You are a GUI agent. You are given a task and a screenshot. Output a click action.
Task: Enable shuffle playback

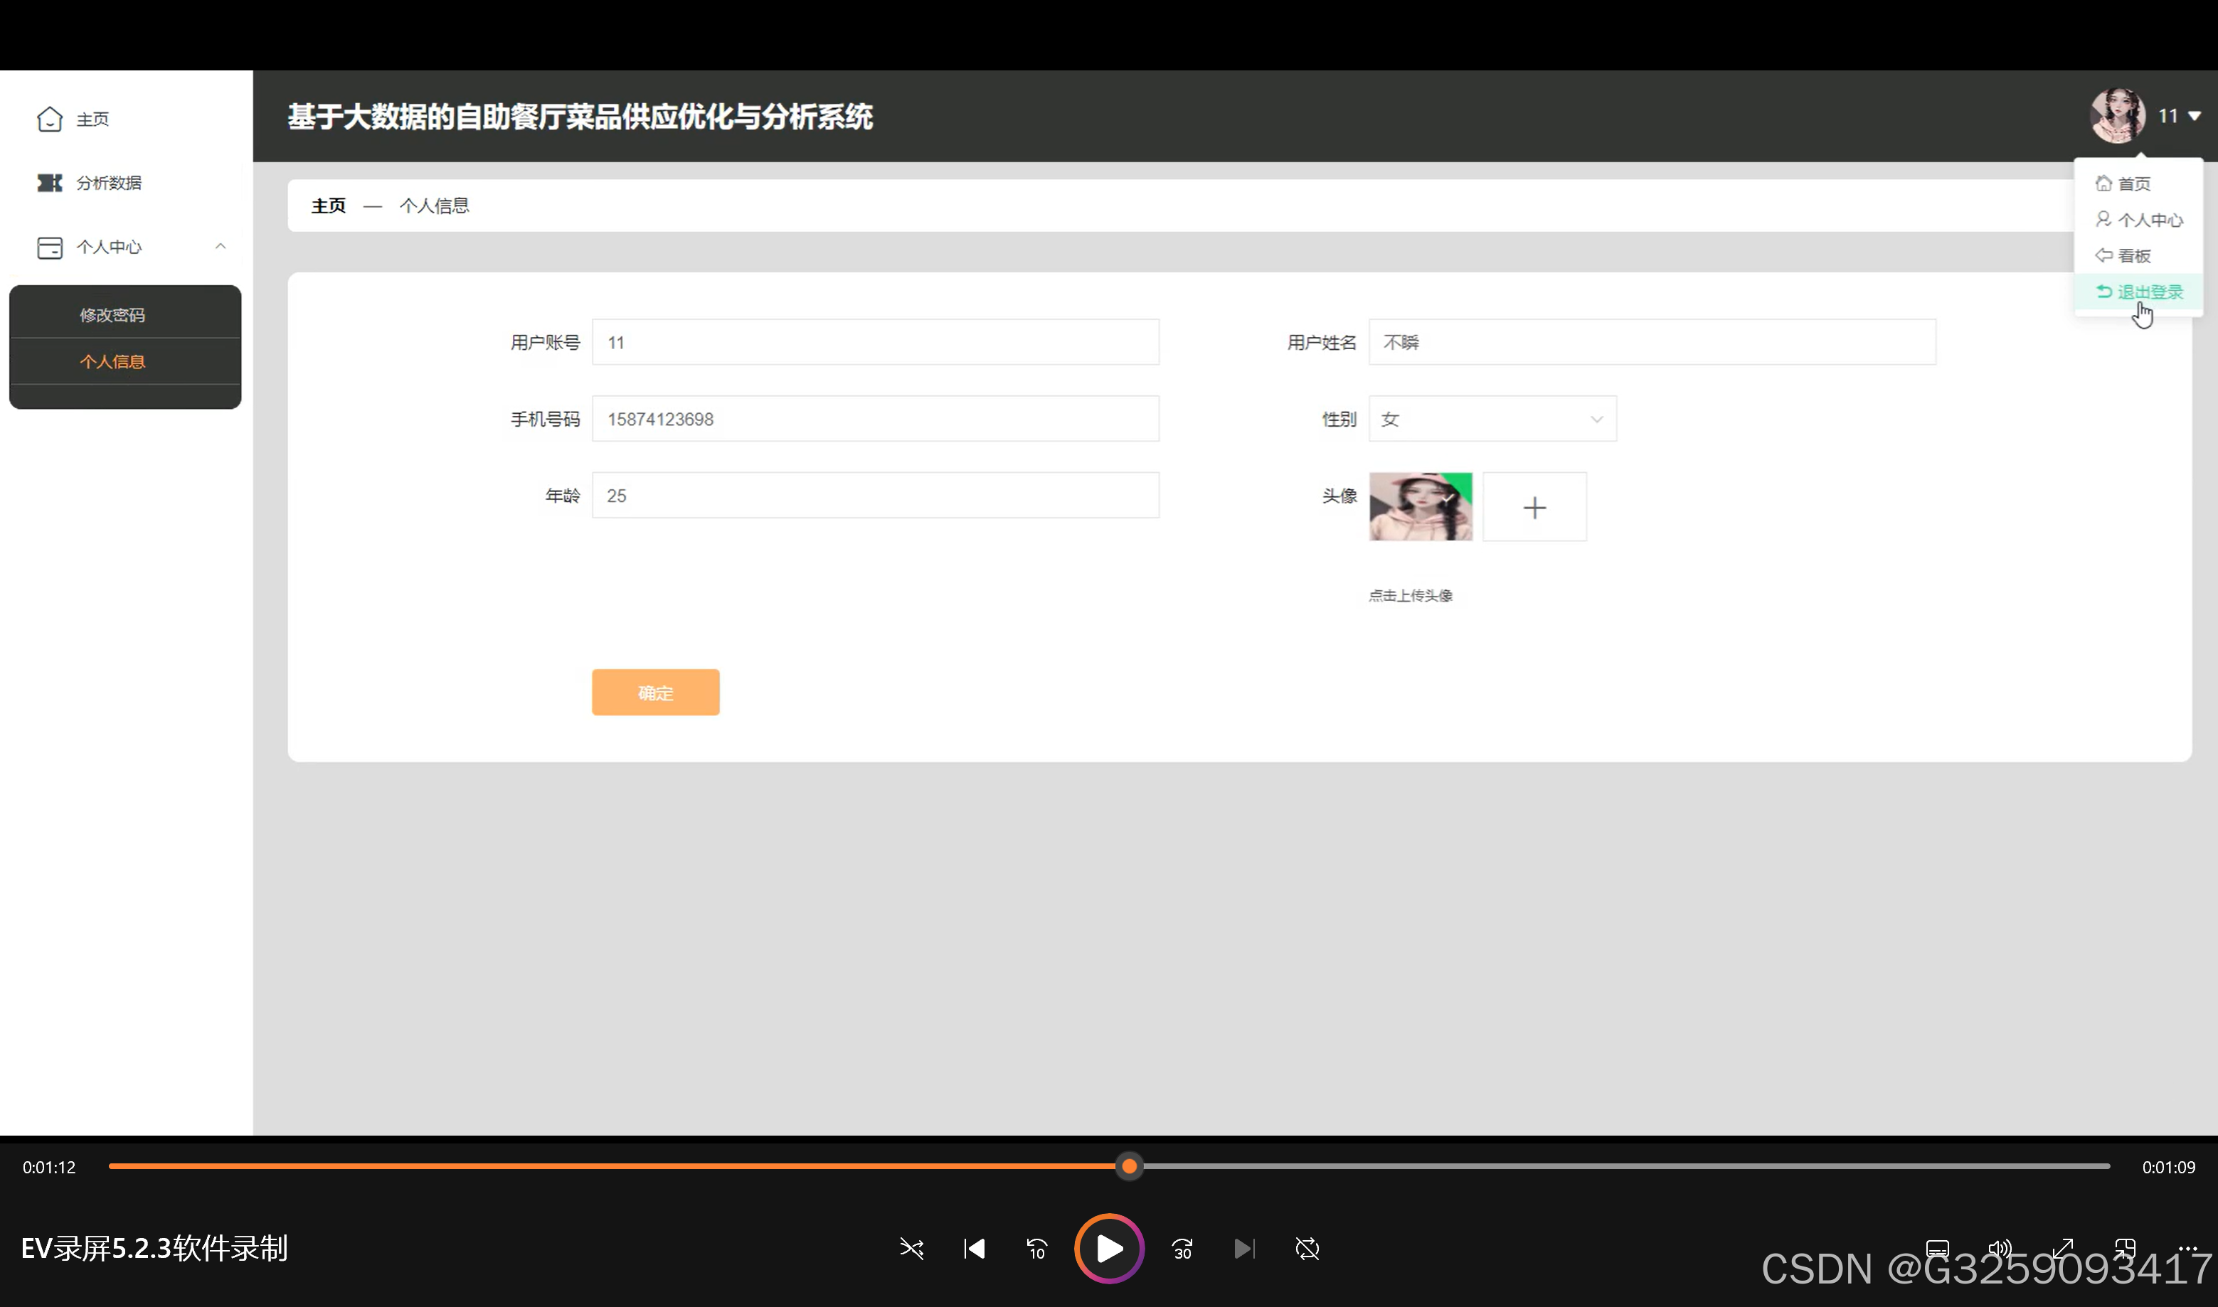point(912,1249)
